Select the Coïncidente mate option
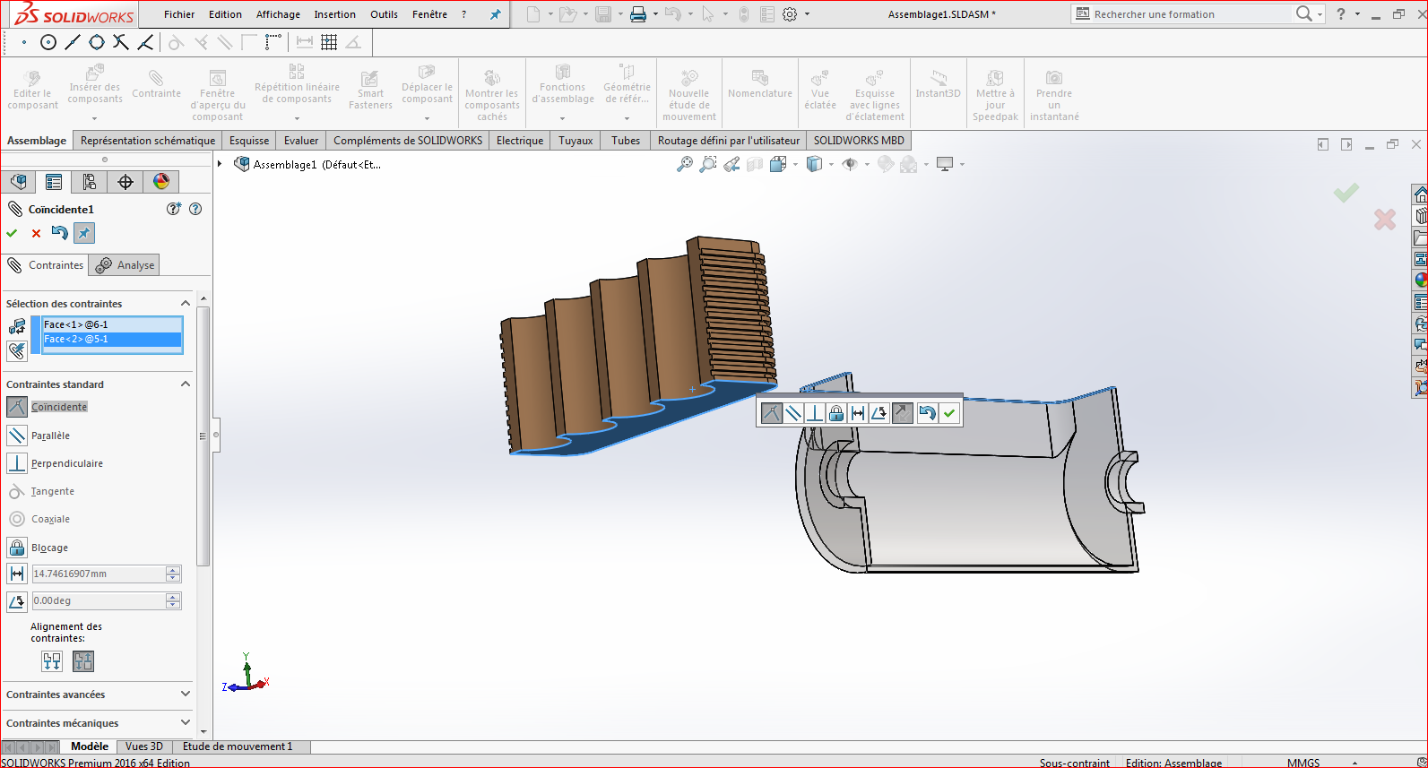 coord(59,407)
